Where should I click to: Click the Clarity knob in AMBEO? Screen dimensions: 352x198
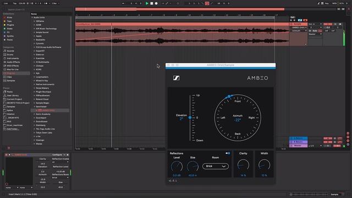point(243,165)
